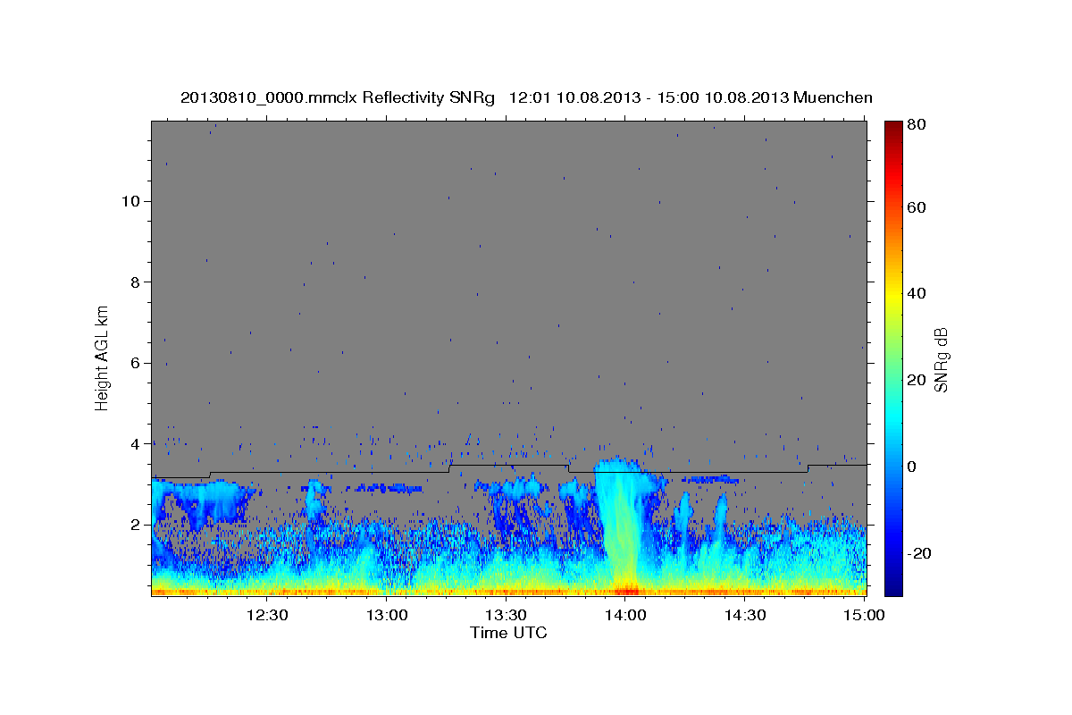Viewport: 1072px width, 715px height.
Task: Click the colorbar value 40
Action: click(916, 293)
